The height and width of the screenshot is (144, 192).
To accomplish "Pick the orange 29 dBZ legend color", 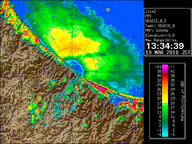I will [x=165, y=85].
